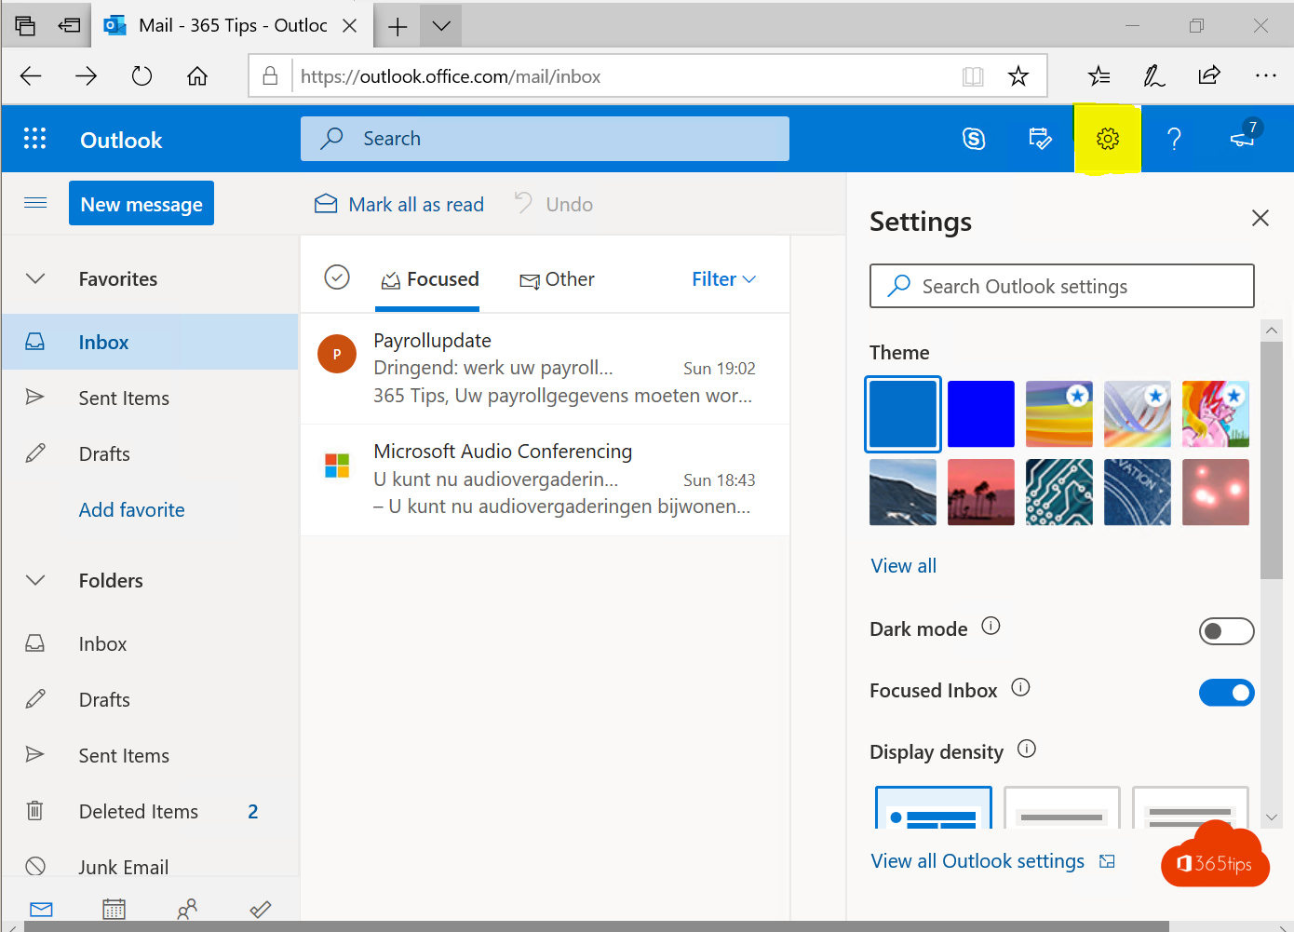
Task: Switch to the People module icon
Action: click(x=187, y=909)
